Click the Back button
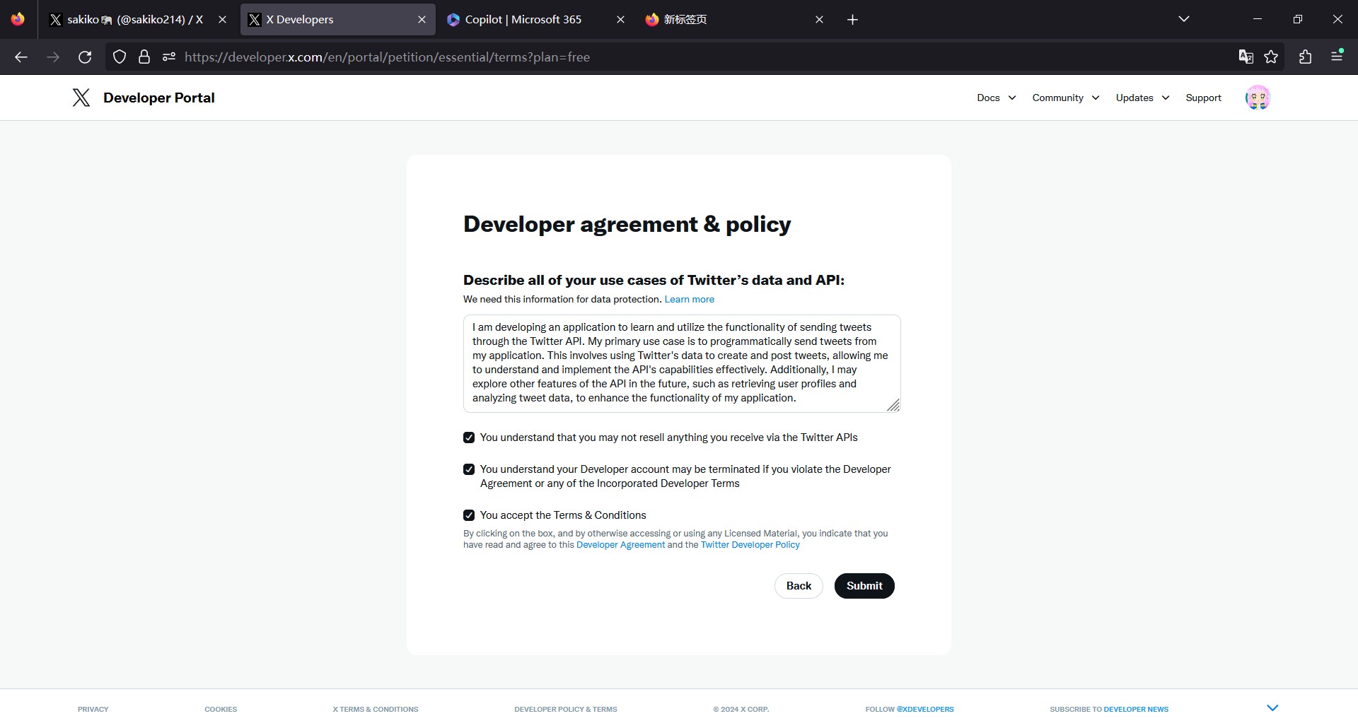This screenshot has height=728, width=1358. click(799, 586)
